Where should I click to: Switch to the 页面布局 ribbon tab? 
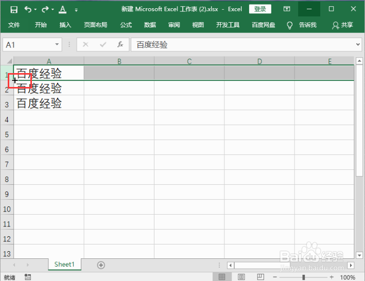(95, 25)
